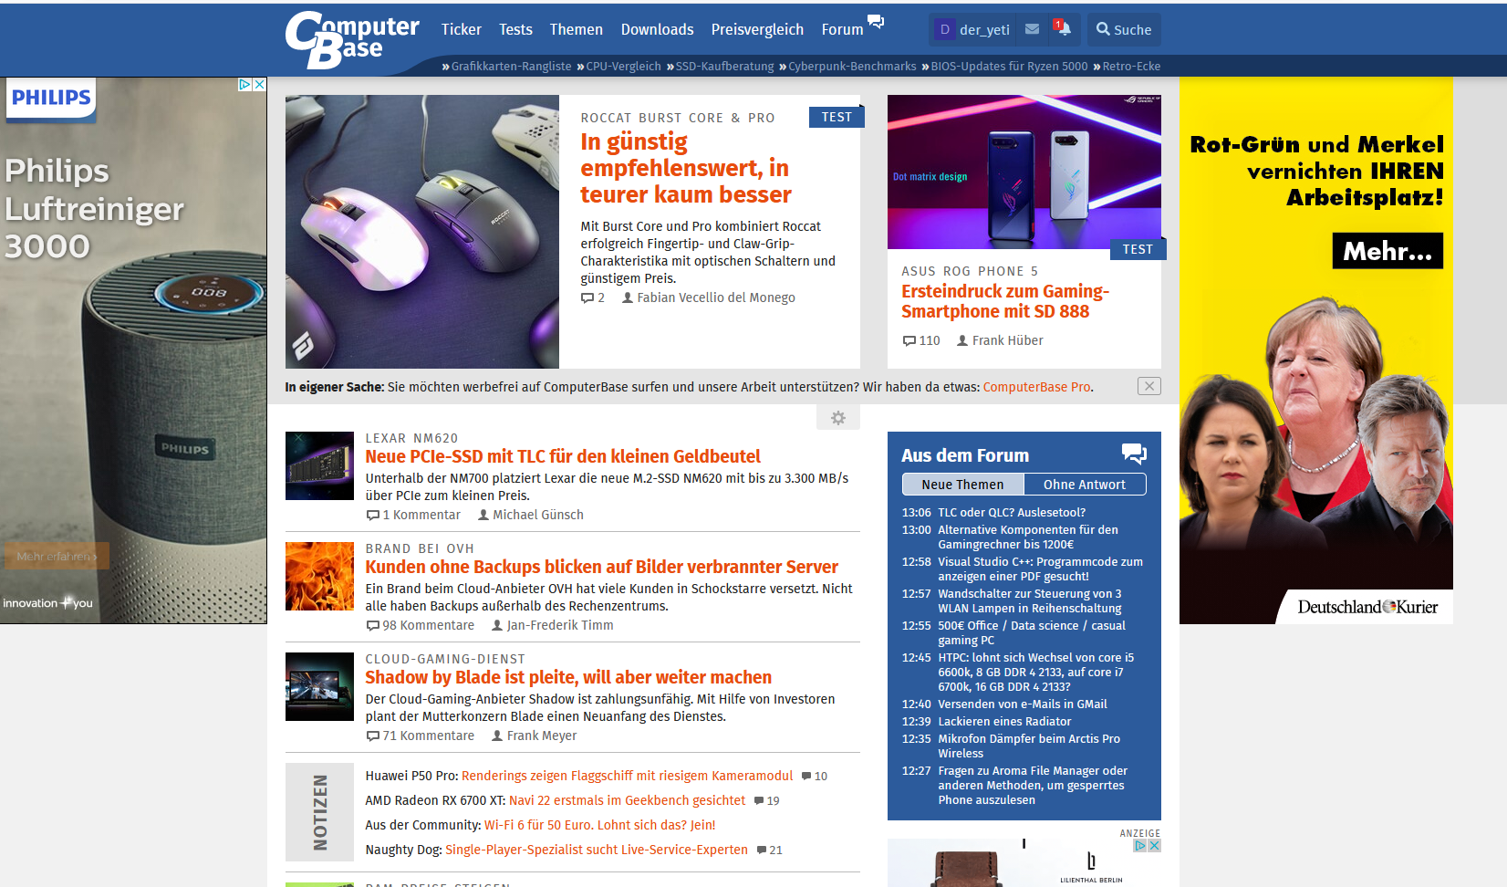Click the ComputerBase logo
The width and height of the screenshot is (1507, 887).
point(352,40)
